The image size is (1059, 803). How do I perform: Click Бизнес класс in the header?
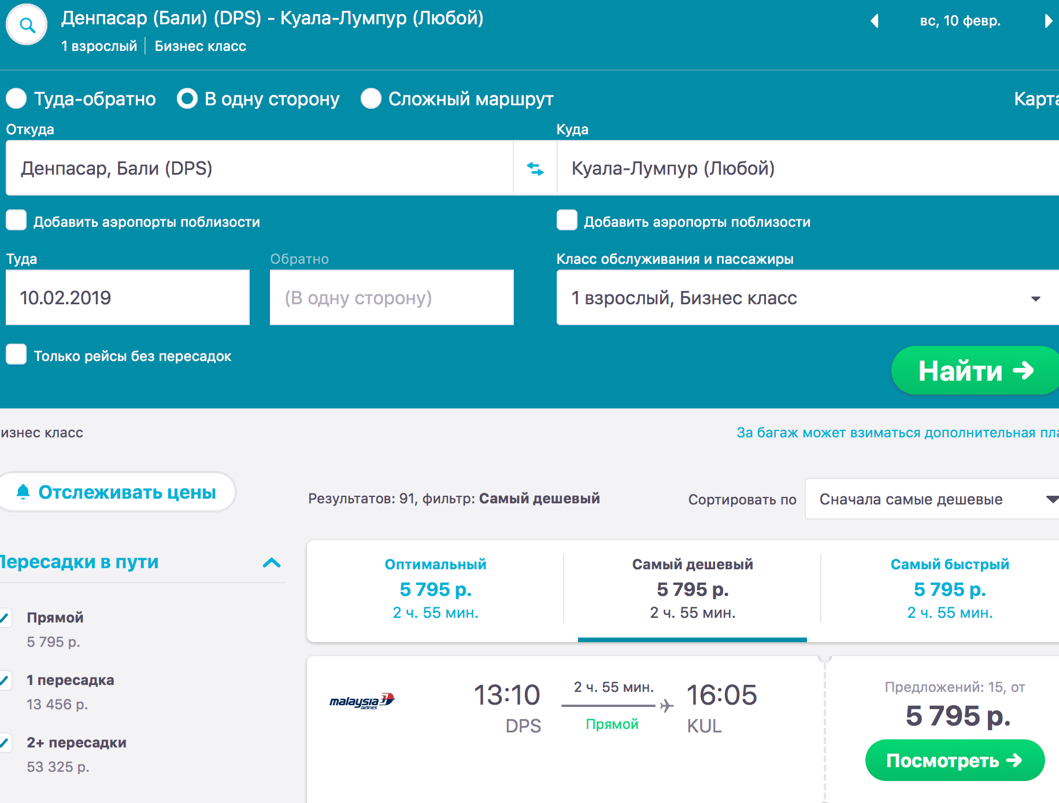coord(201,46)
